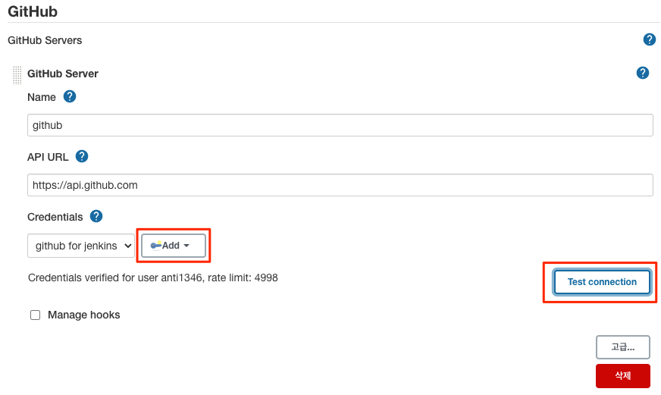Image resolution: width=661 pixels, height=395 pixels.
Task: Focus the Name field containing github
Action: [340, 125]
